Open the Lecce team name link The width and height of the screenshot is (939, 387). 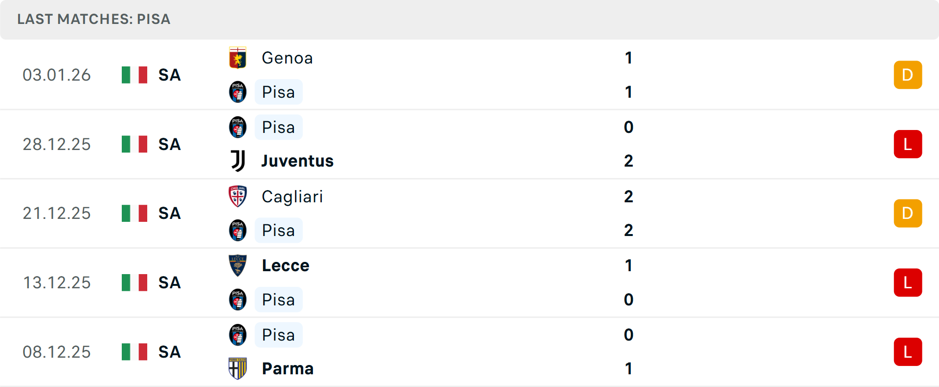tap(286, 266)
